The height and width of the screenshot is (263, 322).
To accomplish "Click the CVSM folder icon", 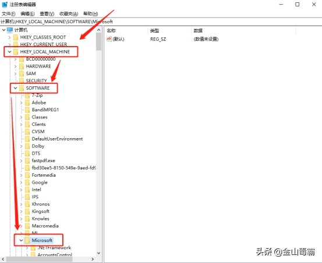I will point(27,132).
